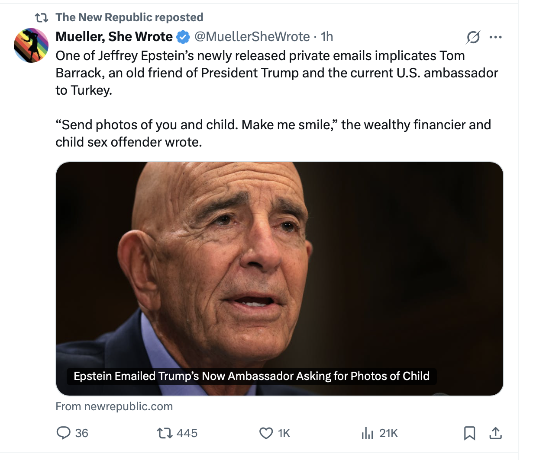Click the share upload arrow icon

tap(495, 433)
